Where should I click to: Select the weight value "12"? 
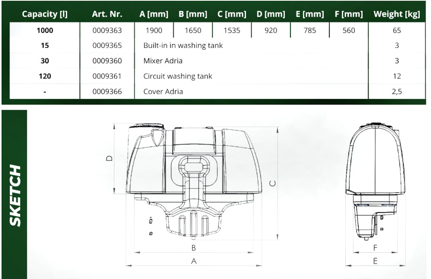397,76
